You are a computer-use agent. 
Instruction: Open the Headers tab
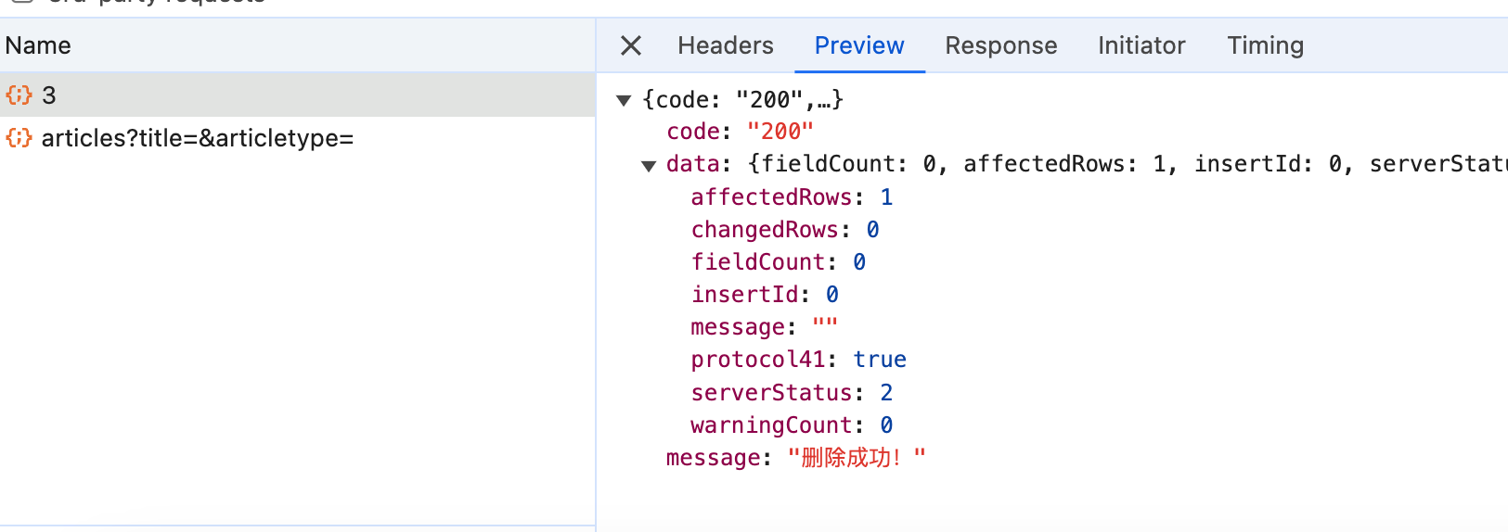[x=725, y=45]
